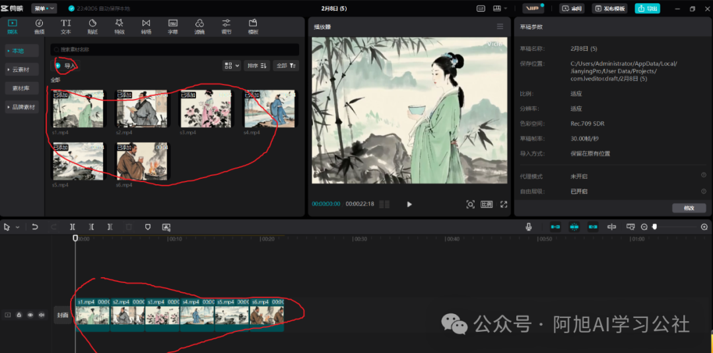Open the grid view mode dropdown

click(x=232, y=66)
